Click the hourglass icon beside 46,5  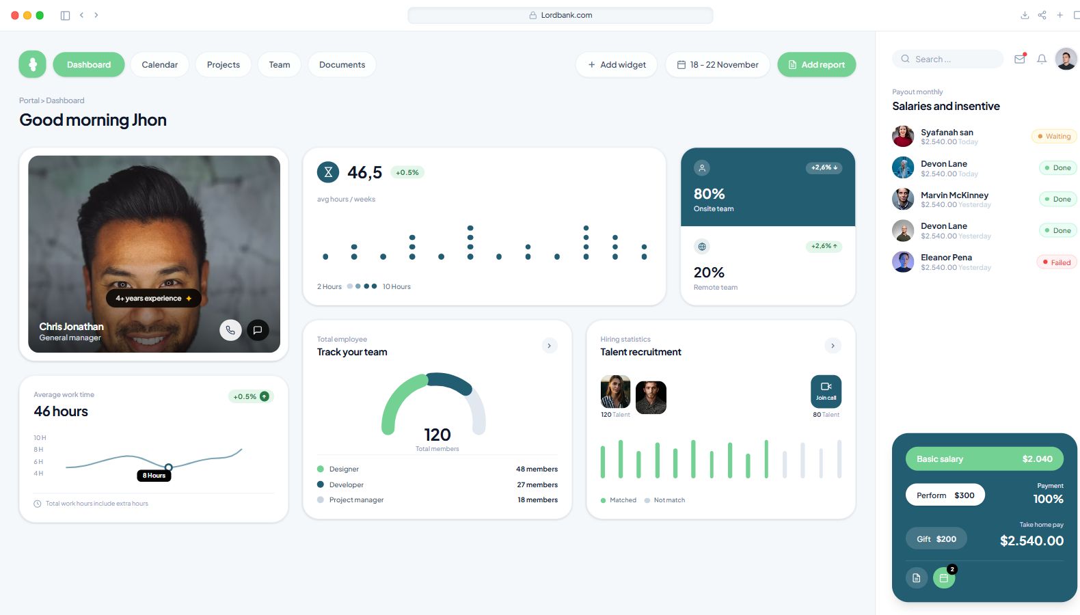[328, 172]
